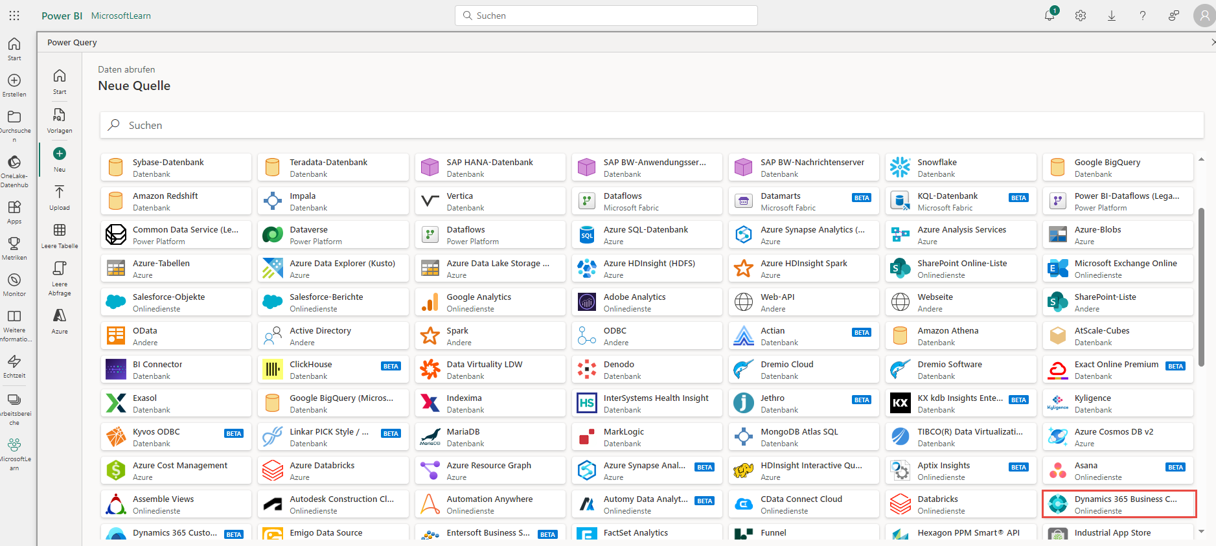Click the download arrow icon
The image size is (1216, 546).
(1112, 16)
